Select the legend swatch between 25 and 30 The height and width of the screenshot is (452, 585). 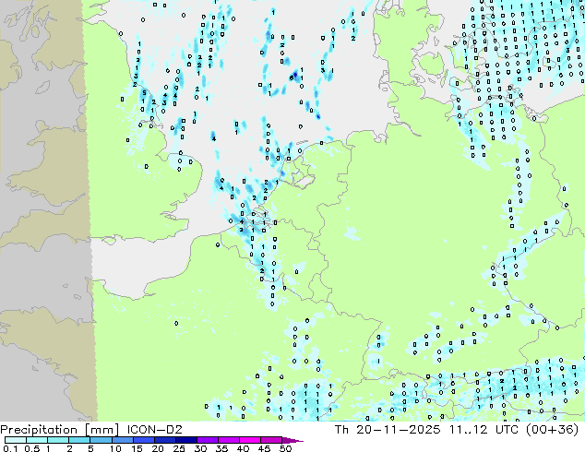[185, 440]
